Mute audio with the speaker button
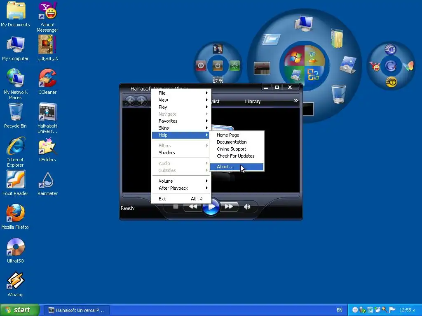The image size is (422, 316). click(x=247, y=207)
